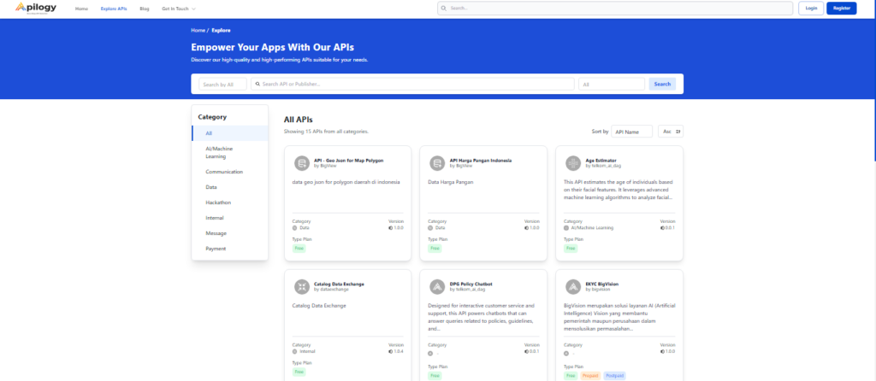Focus the top header search field

coord(614,9)
